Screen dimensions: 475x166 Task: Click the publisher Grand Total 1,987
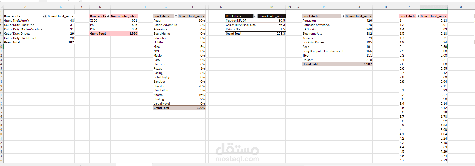359,64
